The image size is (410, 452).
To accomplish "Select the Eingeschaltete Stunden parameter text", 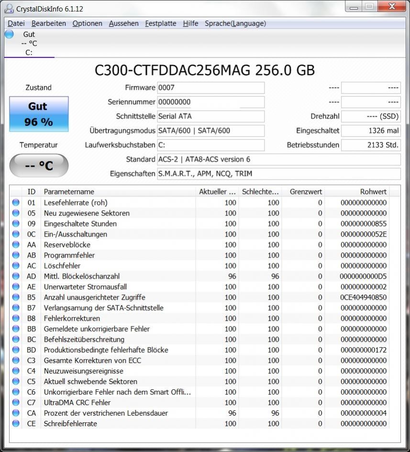I will (x=80, y=224).
